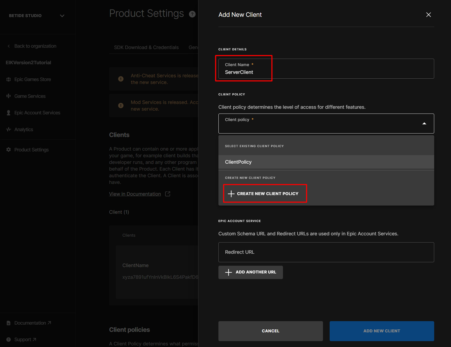Click the Analytics pulse icon
The width and height of the screenshot is (451, 347).
tap(9, 130)
